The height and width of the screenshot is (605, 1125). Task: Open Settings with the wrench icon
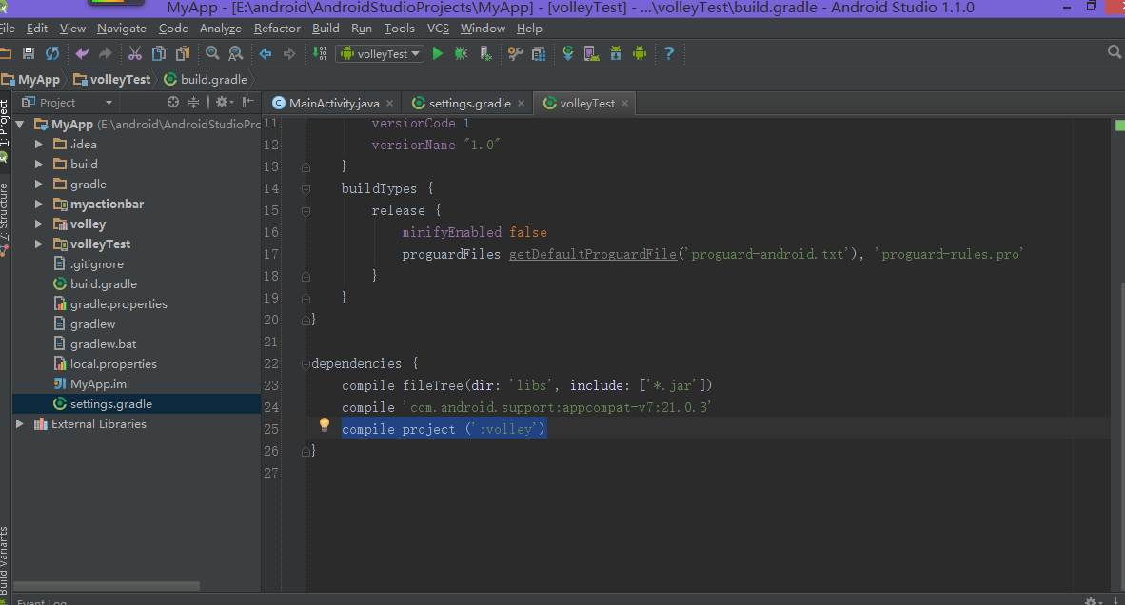click(515, 54)
